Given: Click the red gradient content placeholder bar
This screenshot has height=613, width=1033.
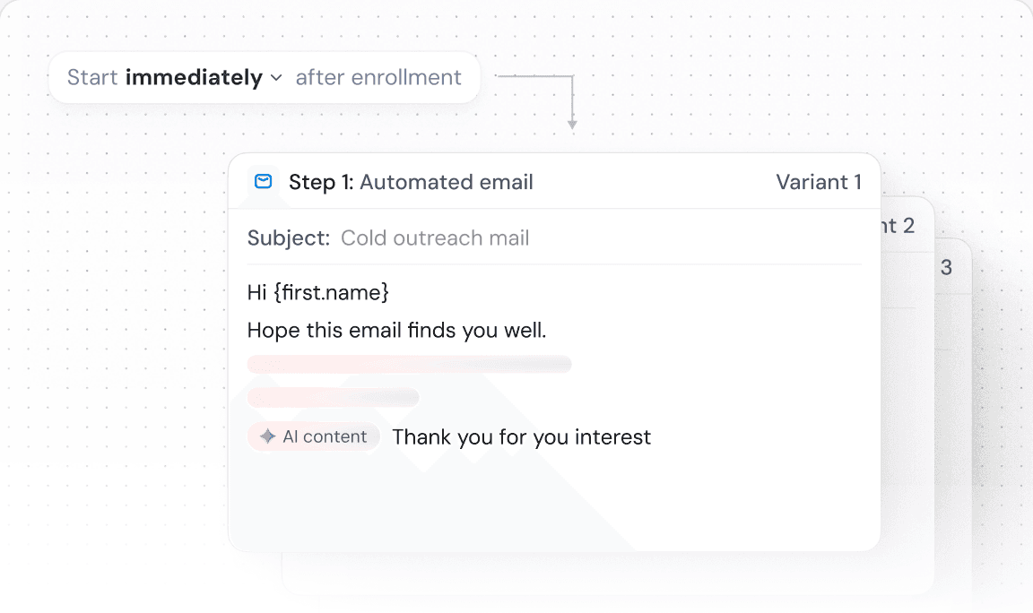Looking at the screenshot, I should click(x=410, y=364).
